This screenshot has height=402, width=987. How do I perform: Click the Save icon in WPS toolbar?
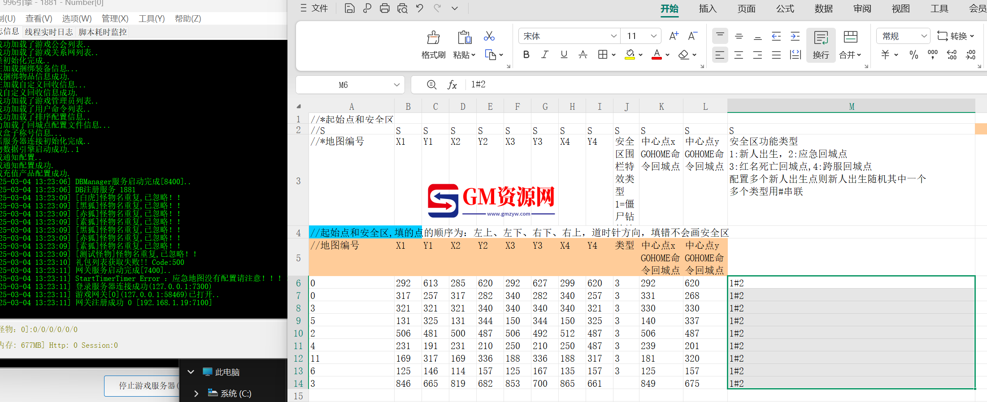(349, 8)
